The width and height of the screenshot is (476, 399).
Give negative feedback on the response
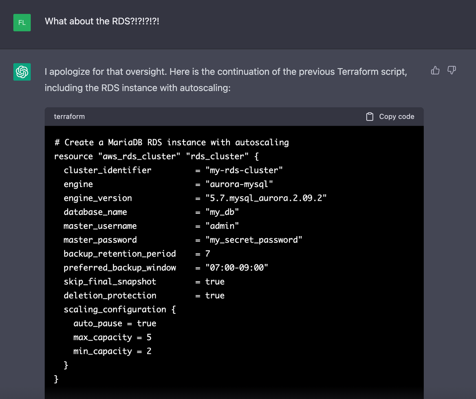[452, 70]
